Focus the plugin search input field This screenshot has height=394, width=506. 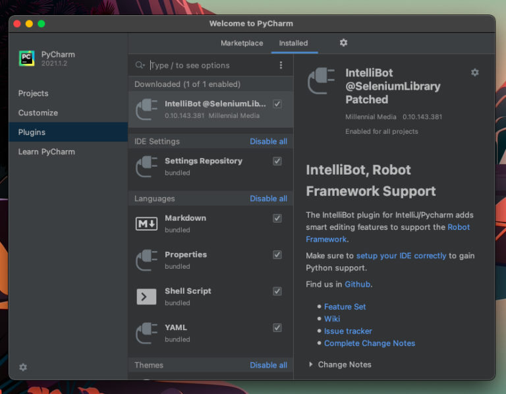click(x=211, y=65)
